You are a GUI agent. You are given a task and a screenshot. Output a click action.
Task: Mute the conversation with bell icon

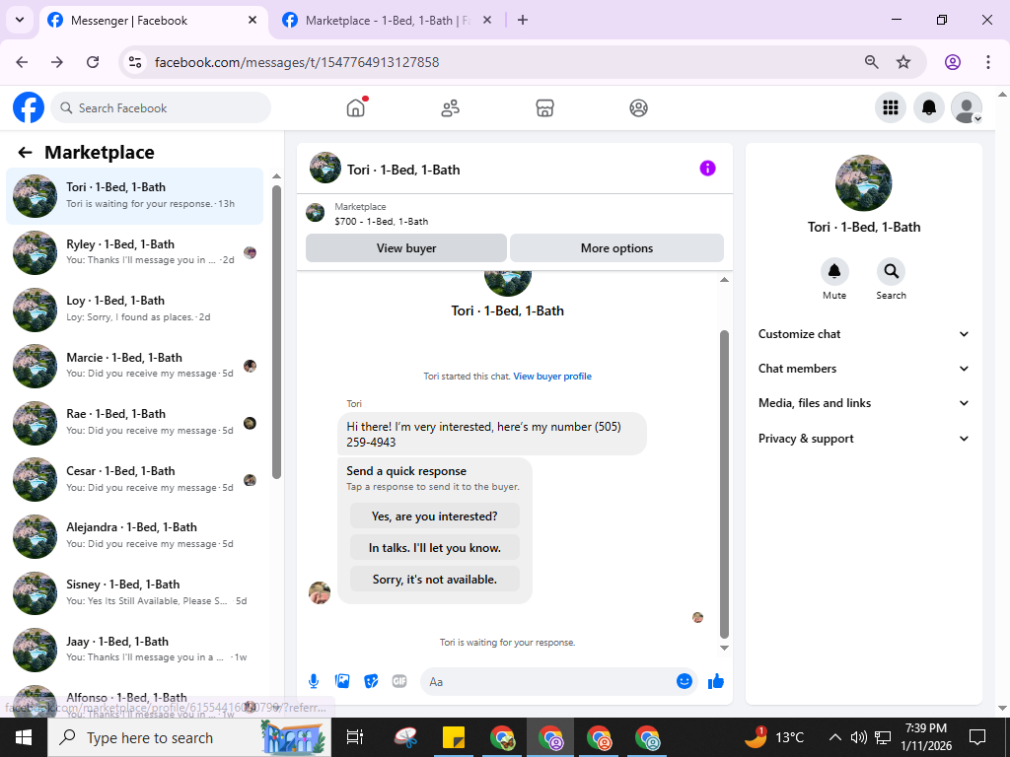834,272
